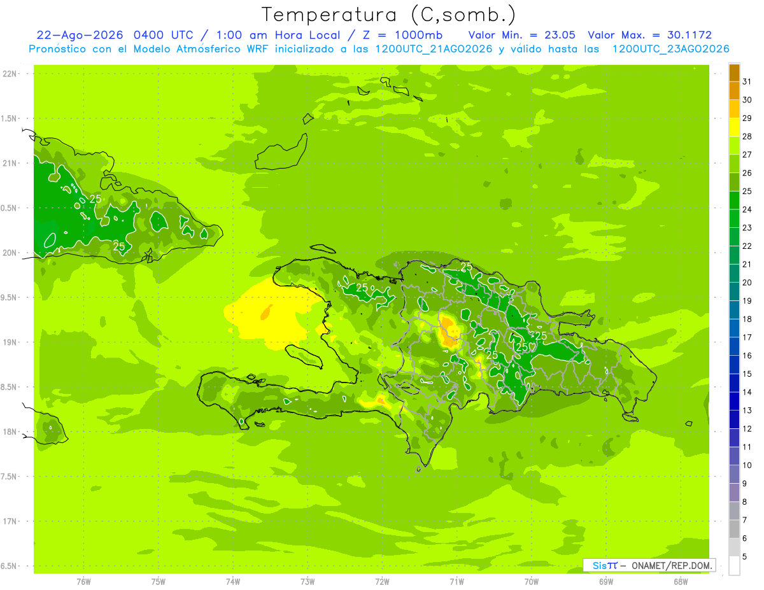
Task: Pick the lime swatch between 27 and 28
Action: pyautogui.click(x=734, y=146)
